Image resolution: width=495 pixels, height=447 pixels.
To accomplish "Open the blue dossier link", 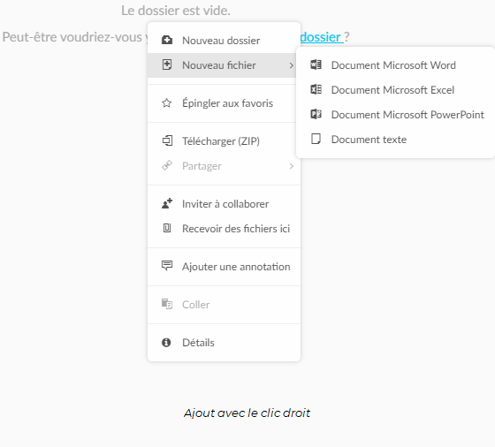I will (x=322, y=37).
